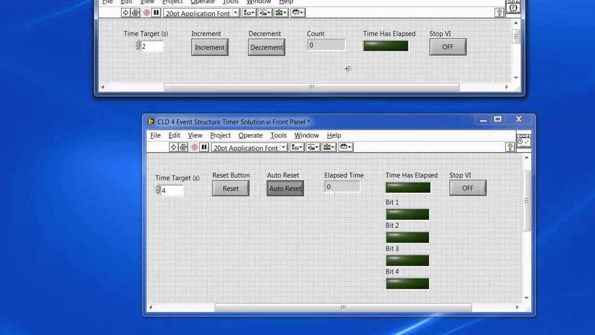This screenshot has width=595, height=335.
Task: Click scroll-left arrow in upper window
Action: 103,87
